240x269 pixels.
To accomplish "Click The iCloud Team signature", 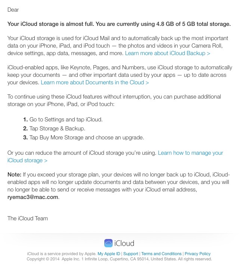I will point(28,218).
